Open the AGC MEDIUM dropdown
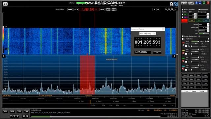 pos(208,31)
